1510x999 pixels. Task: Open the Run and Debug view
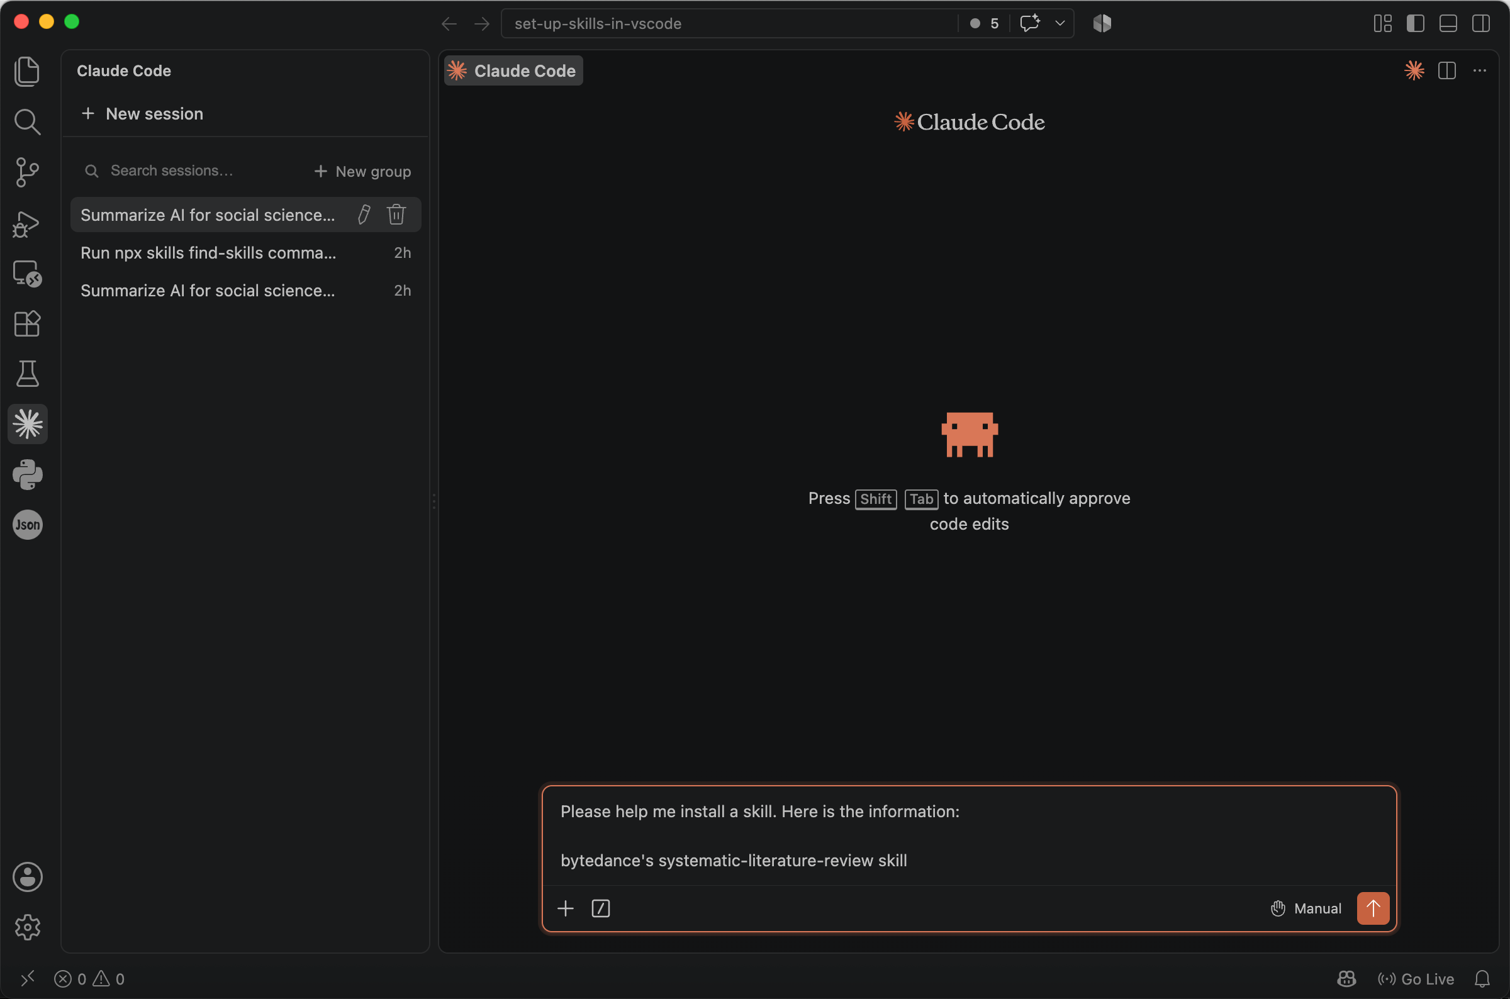point(27,223)
